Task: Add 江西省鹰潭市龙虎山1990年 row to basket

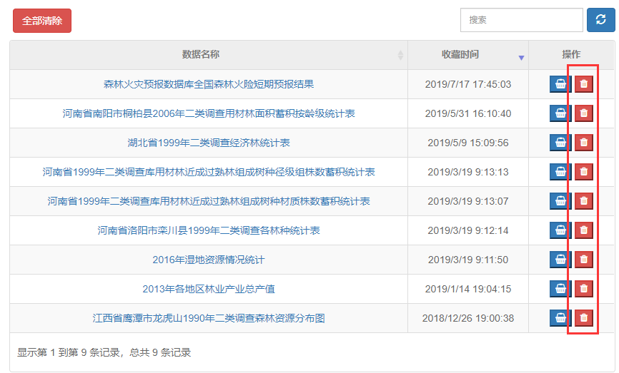Action: click(560, 318)
